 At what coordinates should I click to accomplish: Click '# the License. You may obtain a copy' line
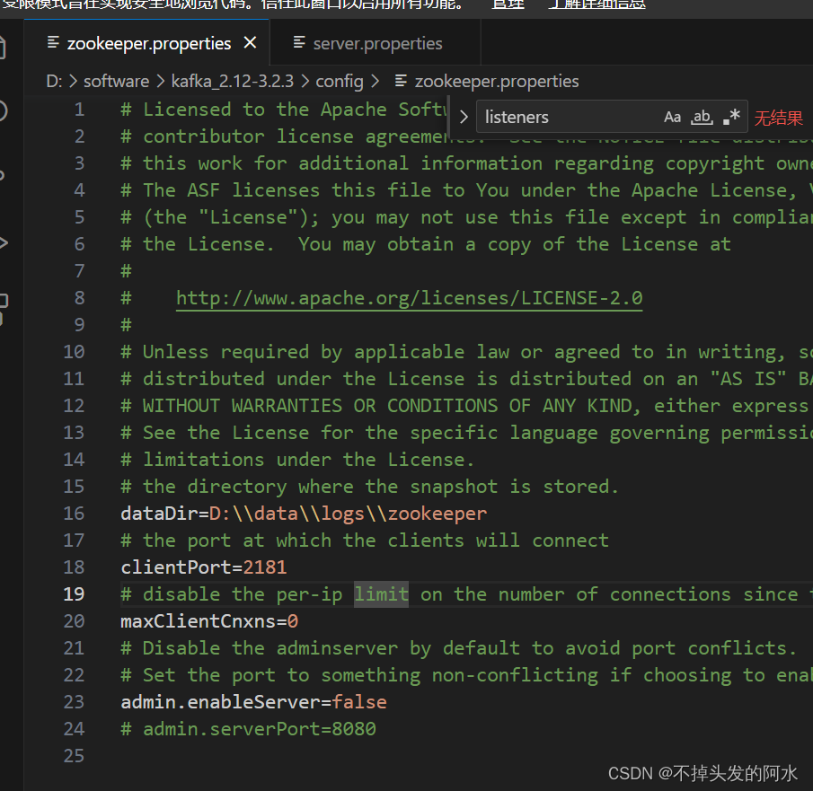[426, 244]
